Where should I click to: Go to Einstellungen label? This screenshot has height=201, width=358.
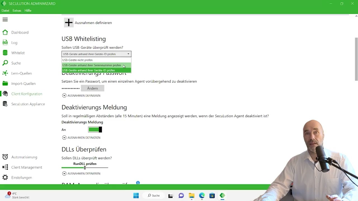point(22,178)
